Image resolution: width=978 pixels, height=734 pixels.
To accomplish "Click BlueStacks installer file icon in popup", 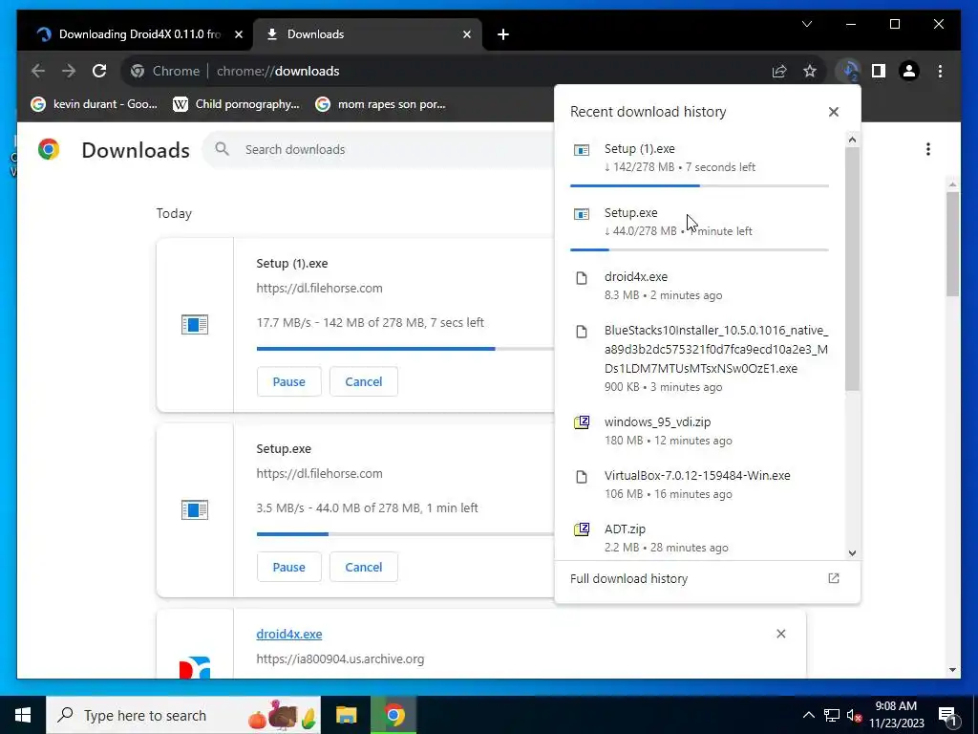I will click(582, 332).
